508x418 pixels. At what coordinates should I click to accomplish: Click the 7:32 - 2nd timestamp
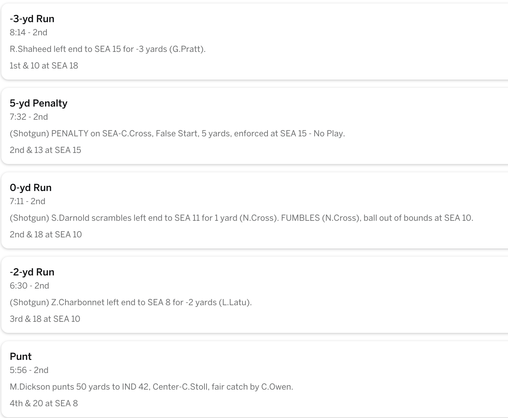29,117
